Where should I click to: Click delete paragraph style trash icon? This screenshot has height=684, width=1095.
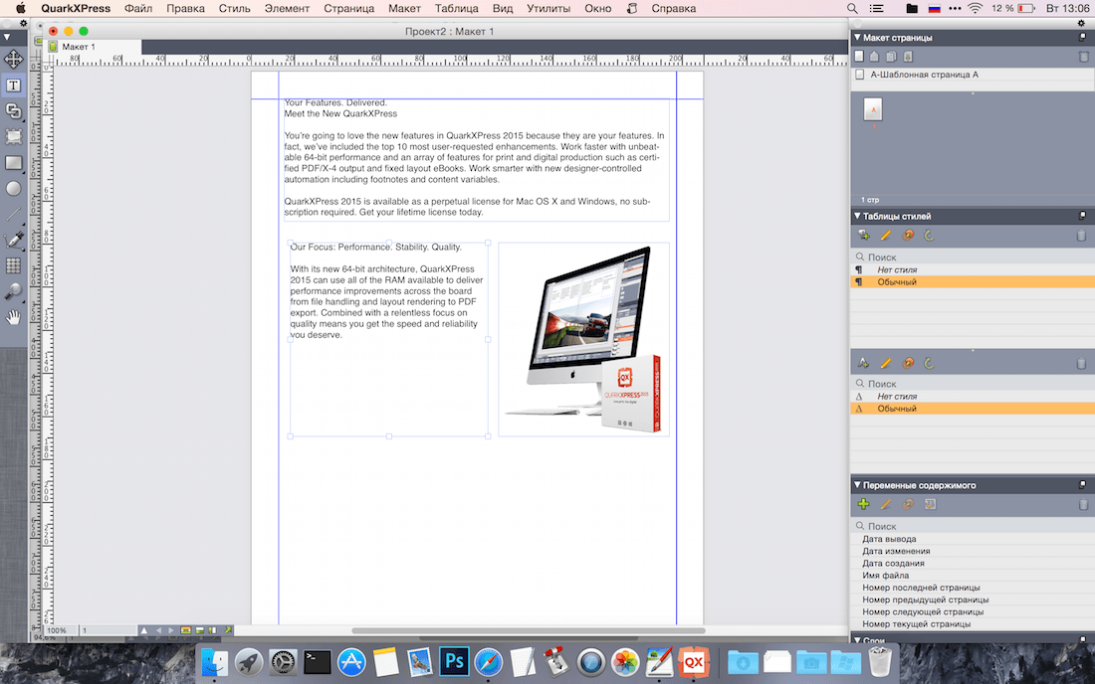coord(1081,236)
